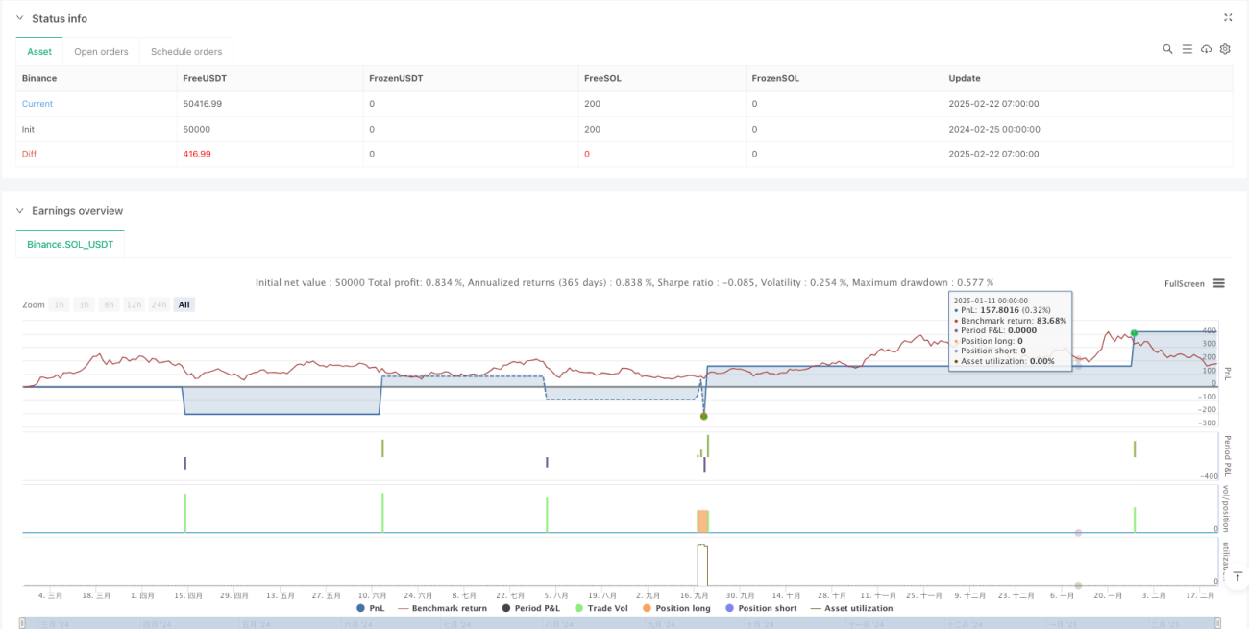Click the FullScreen button
This screenshot has width=1249, height=629.
1184,283
